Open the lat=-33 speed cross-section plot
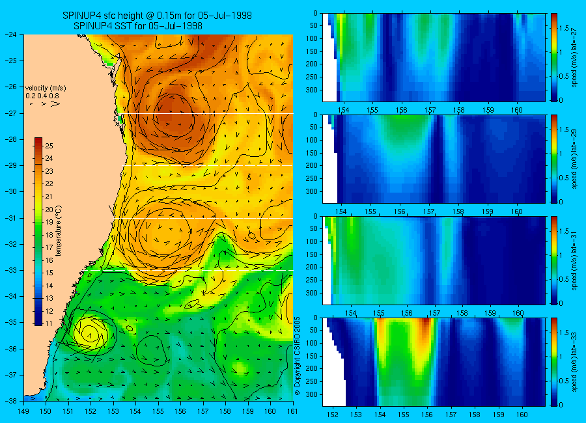This screenshot has width=586, height=423. point(434,362)
